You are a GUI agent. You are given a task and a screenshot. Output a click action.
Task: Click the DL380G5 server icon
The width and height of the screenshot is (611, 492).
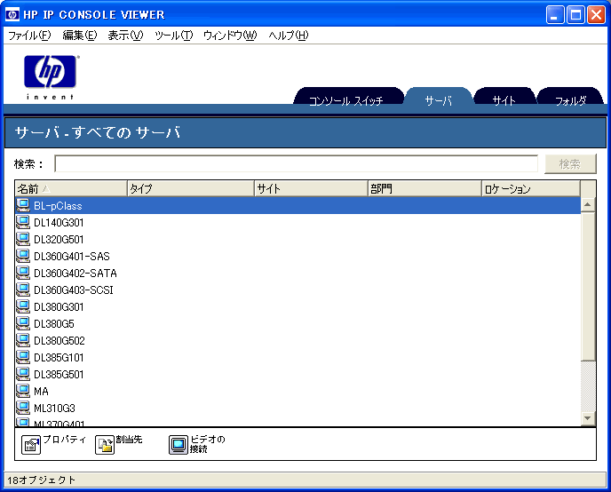point(23,324)
